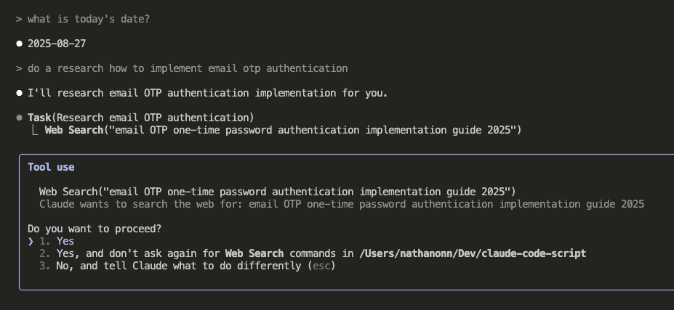Image resolution: width=674 pixels, height=310 pixels.
Task: Click the bullet before I'll research message
Action: pyautogui.click(x=19, y=93)
